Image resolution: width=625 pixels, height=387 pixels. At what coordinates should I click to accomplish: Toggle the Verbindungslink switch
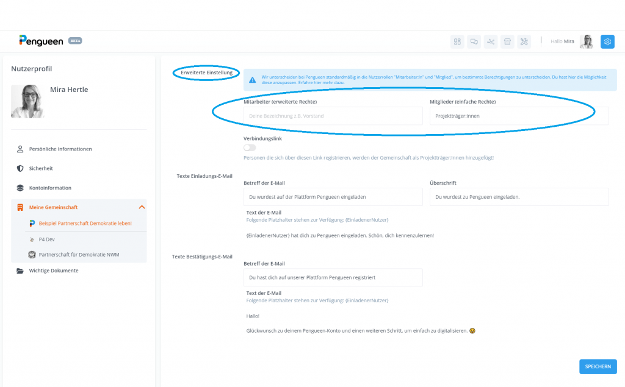[250, 147]
